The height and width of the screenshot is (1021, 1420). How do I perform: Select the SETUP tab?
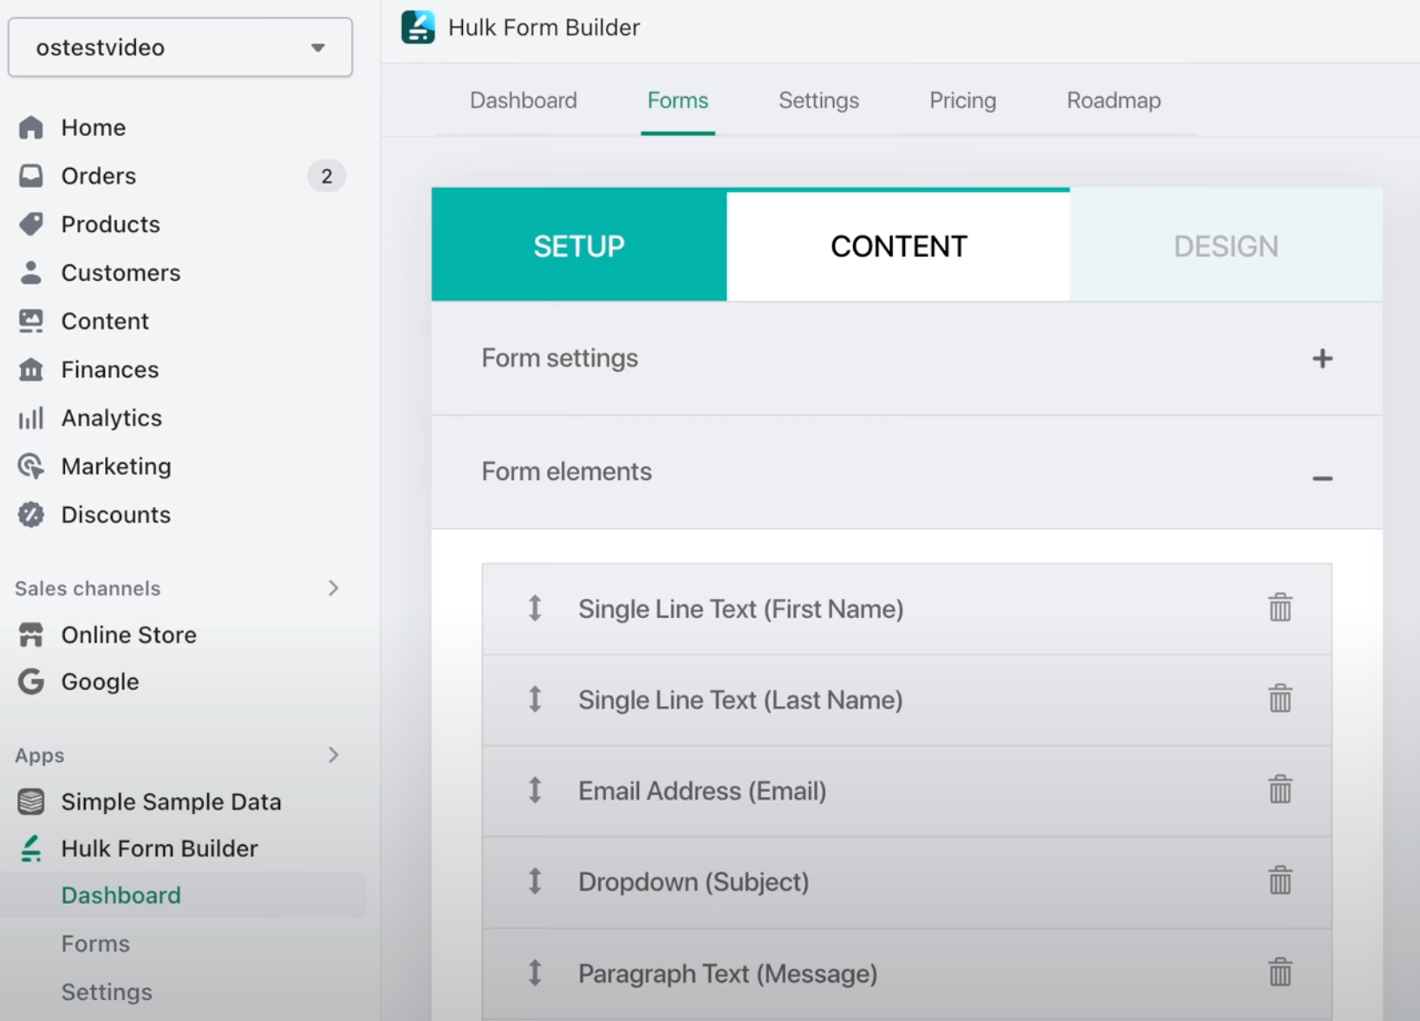[x=578, y=246]
